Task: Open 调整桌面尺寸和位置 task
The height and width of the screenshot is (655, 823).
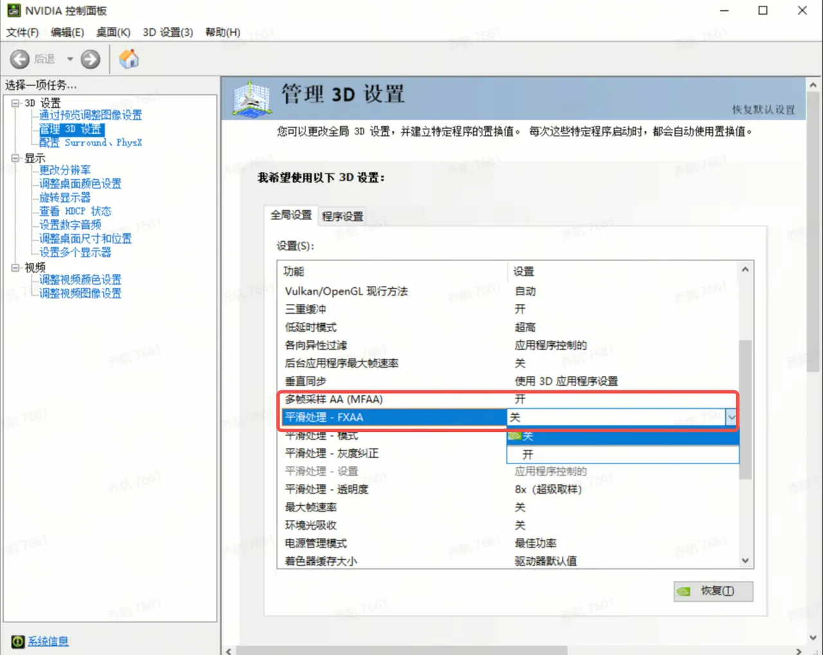Action: 86,238
